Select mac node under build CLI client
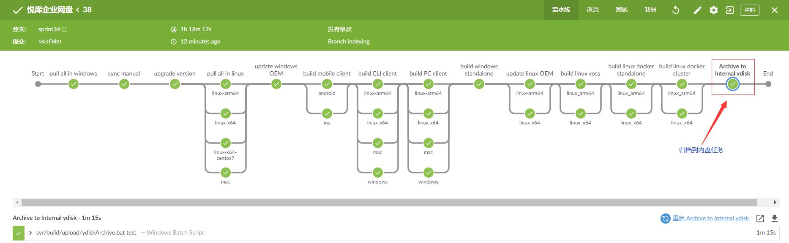This screenshot has height=243, width=789. pos(378,143)
